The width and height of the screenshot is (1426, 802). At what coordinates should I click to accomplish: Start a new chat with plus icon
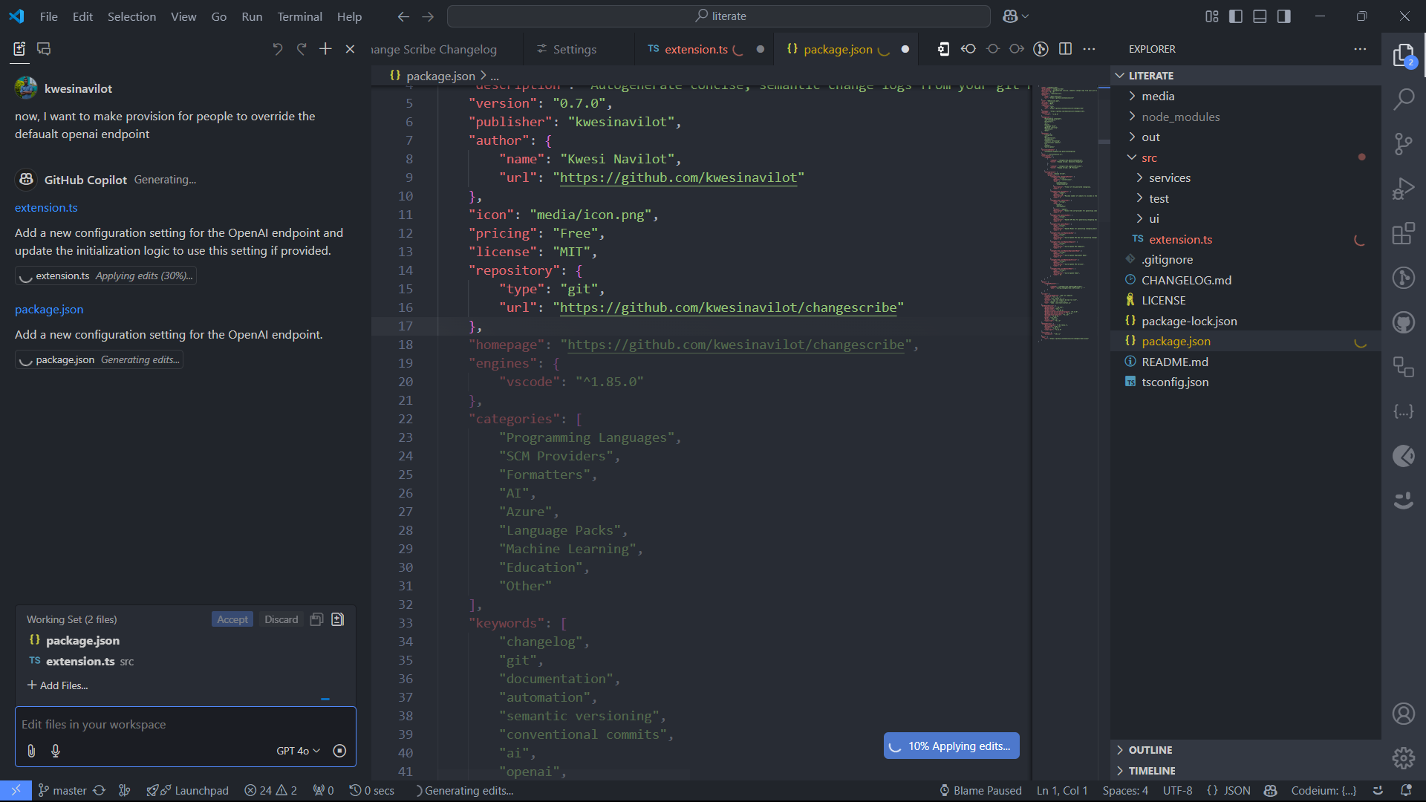325,49
